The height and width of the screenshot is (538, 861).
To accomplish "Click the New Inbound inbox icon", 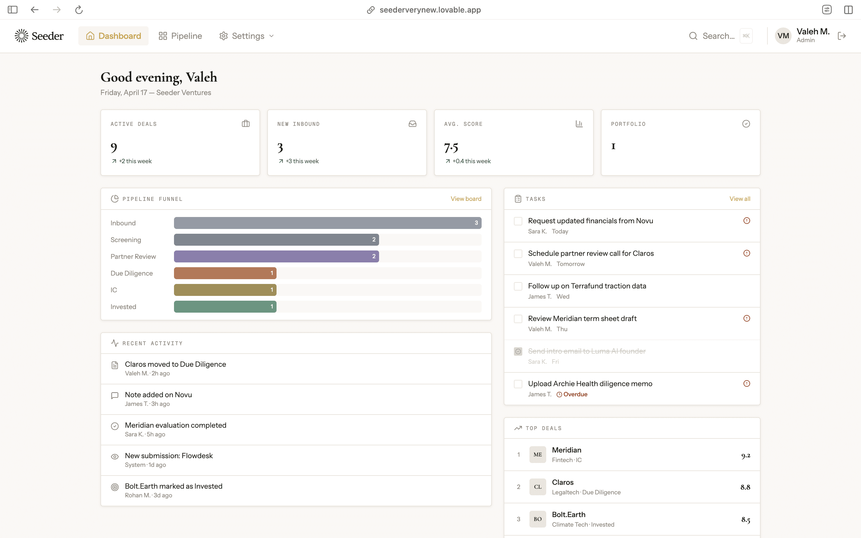I will (412, 124).
